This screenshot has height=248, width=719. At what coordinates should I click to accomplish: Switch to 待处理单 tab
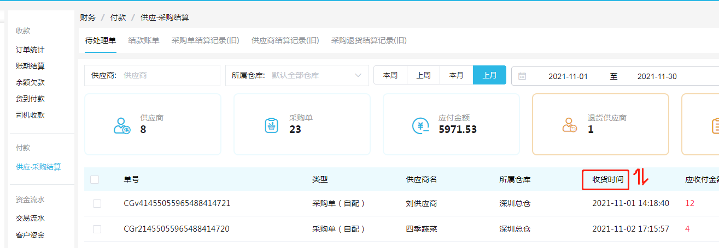click(101, 40)
